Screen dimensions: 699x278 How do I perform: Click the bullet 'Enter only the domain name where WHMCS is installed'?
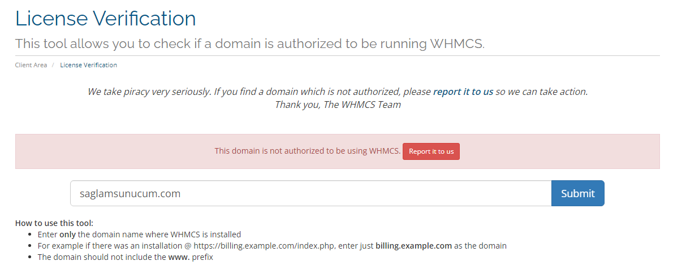(139, 234)
